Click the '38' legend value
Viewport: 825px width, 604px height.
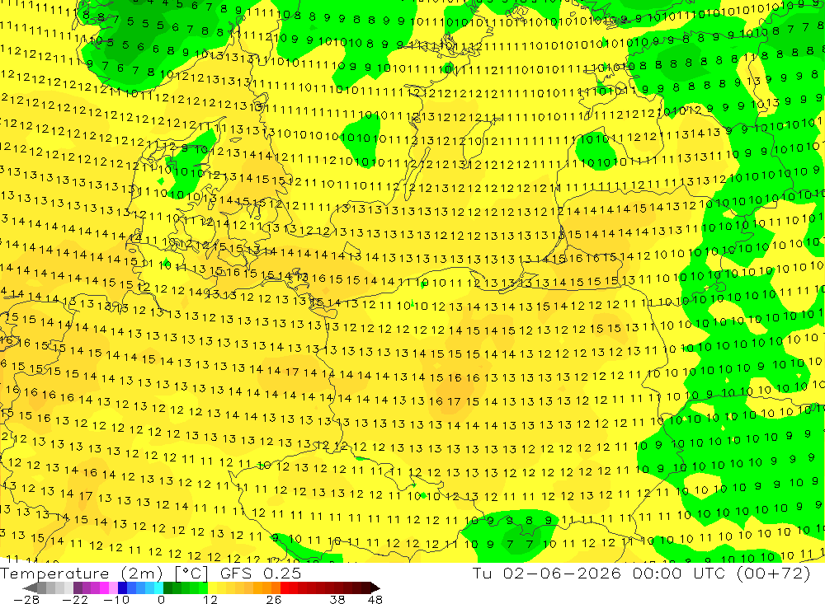(337, 599)
